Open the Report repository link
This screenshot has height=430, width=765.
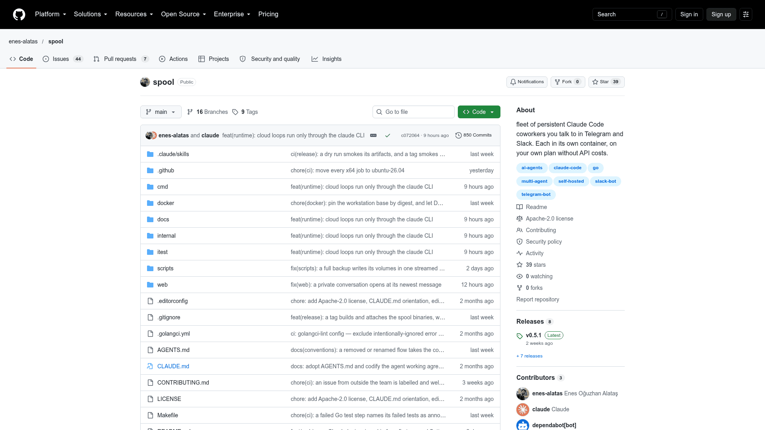point(537,299)
